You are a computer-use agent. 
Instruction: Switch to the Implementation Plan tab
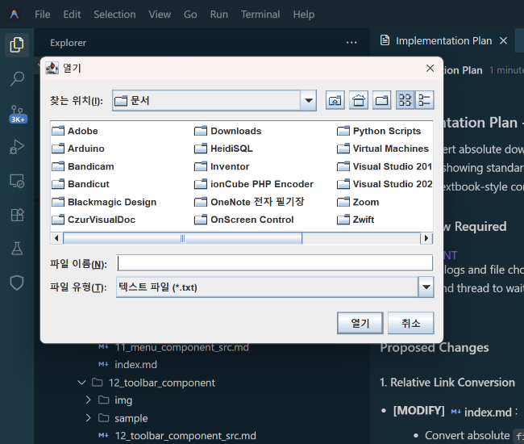[x=443, y=41]
